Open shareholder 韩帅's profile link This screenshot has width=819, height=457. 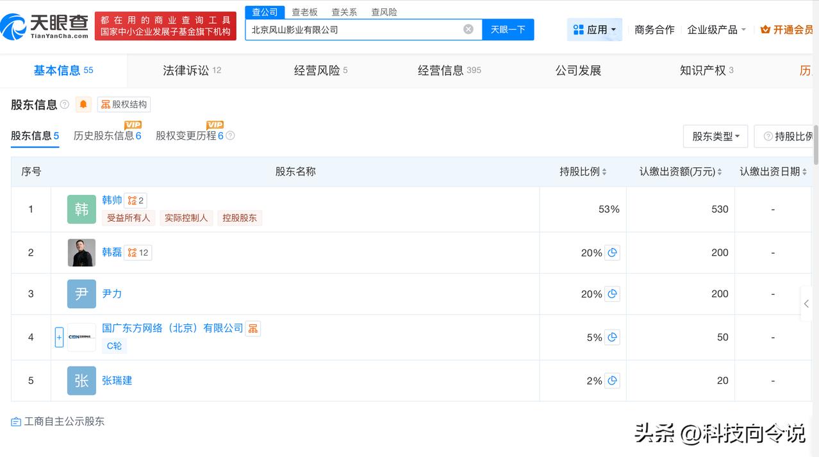point(112,200)
